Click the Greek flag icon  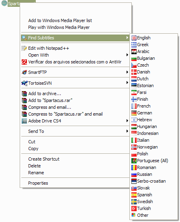pyautogui.click(x=134, y=45)
